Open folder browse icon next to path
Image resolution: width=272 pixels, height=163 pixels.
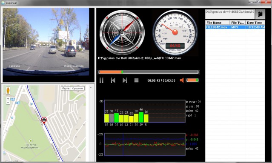point(260,14)
